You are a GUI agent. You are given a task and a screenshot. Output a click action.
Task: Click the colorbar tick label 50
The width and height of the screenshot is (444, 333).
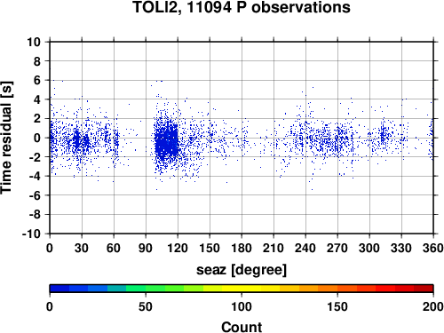pyautogui.click(x=146, y=306)
